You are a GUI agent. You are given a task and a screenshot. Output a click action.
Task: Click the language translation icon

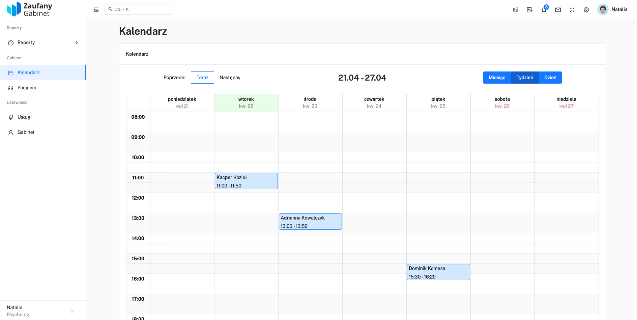[x=530, y=10]
